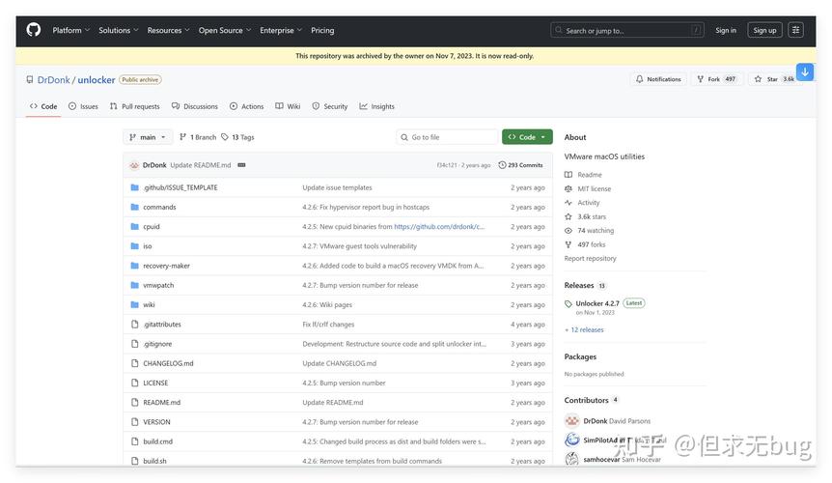The width and height of the screenshot is (832, 483).
Task: Switch to the Pull requests tab
Action: 135,106
